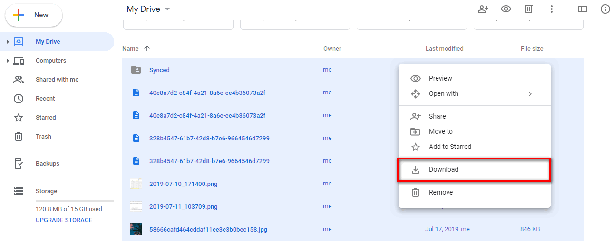The height and width of the screenshot is (241, 613).
Task: Open the info details panel icon
Action: (x=605, y=9)
